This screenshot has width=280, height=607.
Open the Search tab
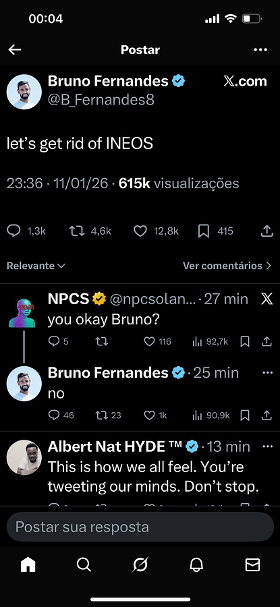(84, 566)
